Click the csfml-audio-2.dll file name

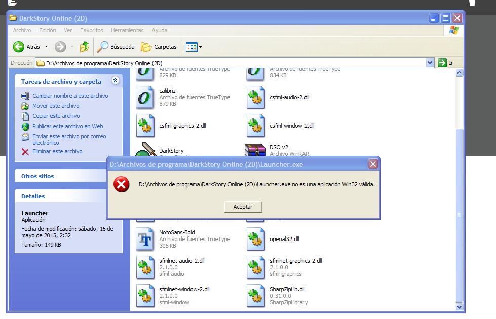289,97
